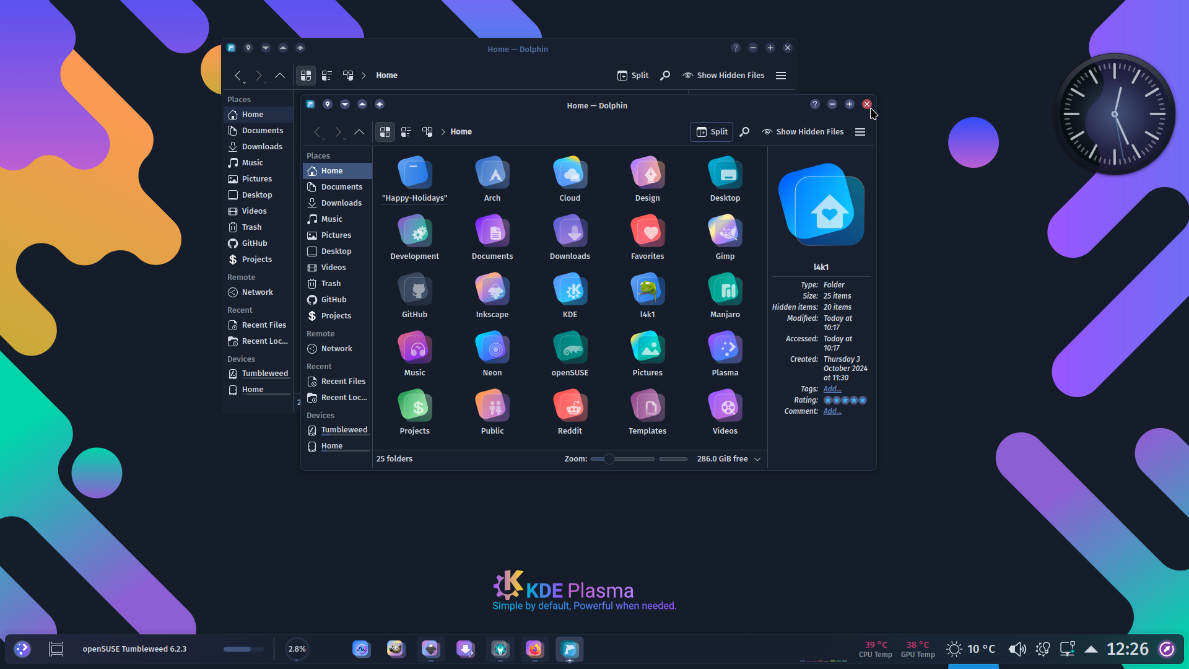Toggle Split view in front Dolphin window

pyautogui.click(x=712, y=132)
